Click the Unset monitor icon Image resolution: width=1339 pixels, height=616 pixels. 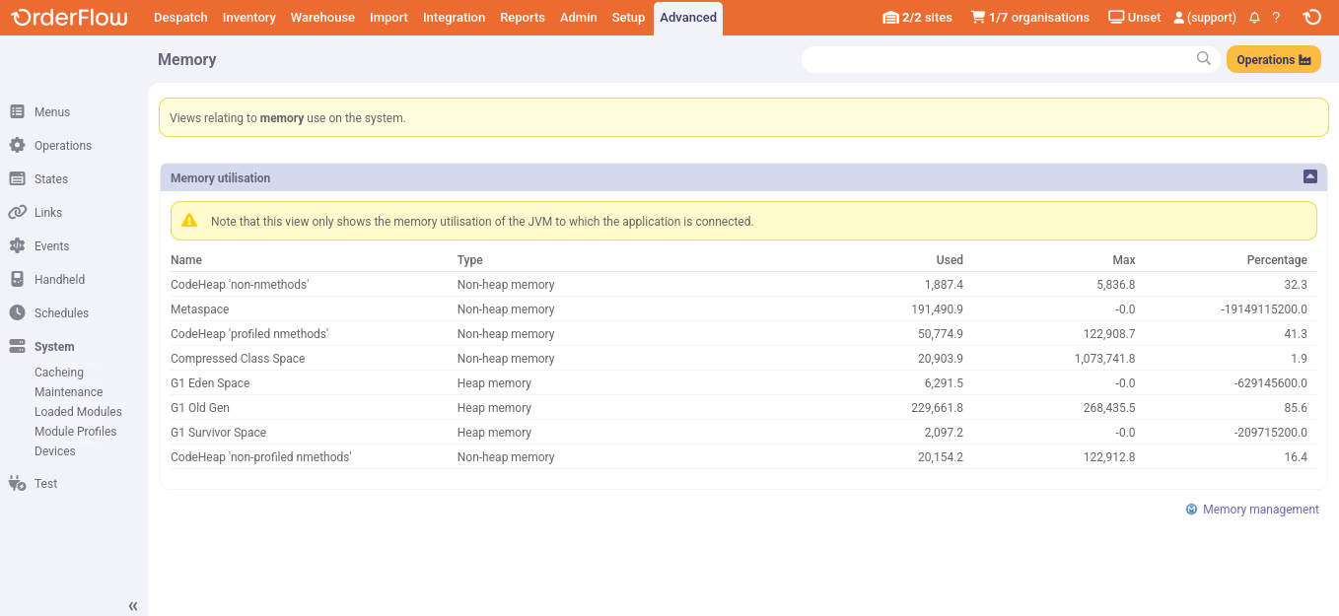tap(1115, 17)
